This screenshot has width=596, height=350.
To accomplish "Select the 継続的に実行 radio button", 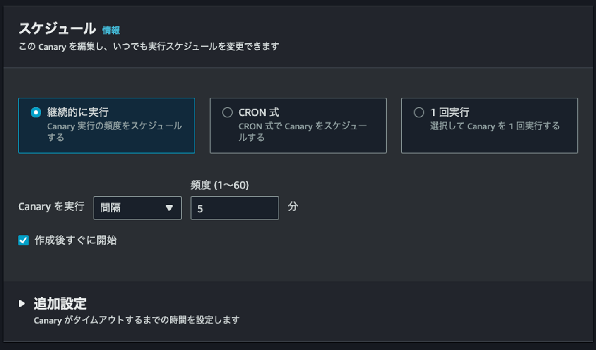I will click(36, 112).
